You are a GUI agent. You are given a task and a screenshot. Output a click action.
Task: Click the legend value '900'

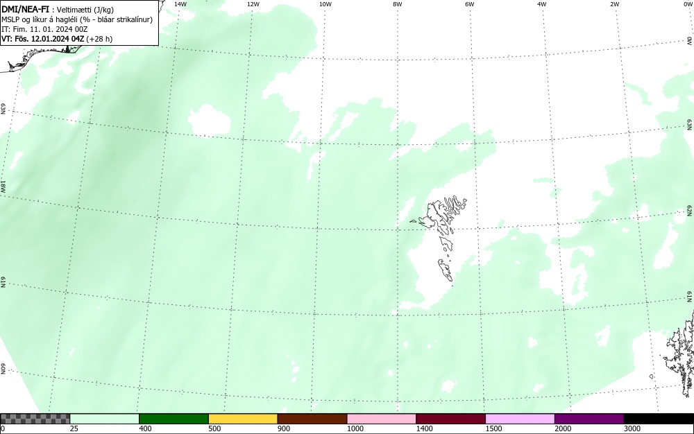click(x=284, y=428)
